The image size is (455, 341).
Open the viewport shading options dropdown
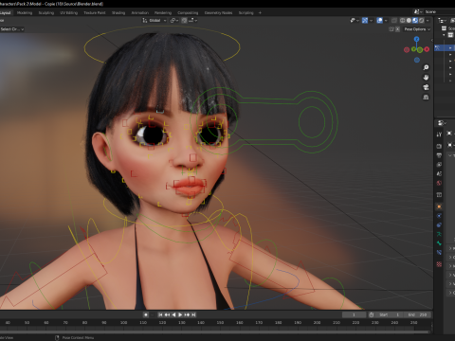pyautogui.click(x=428, y=20)
